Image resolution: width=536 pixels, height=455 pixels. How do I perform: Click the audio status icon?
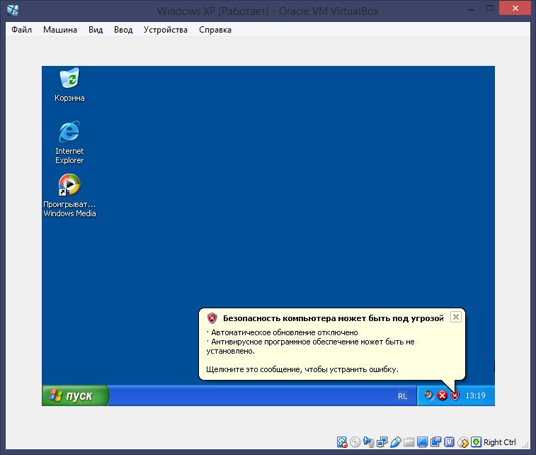(368, 442)
